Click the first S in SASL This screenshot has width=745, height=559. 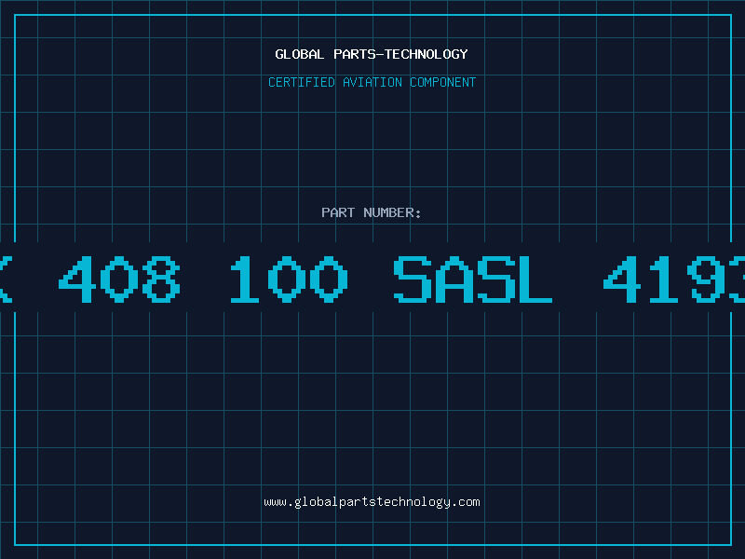(413, 279)
